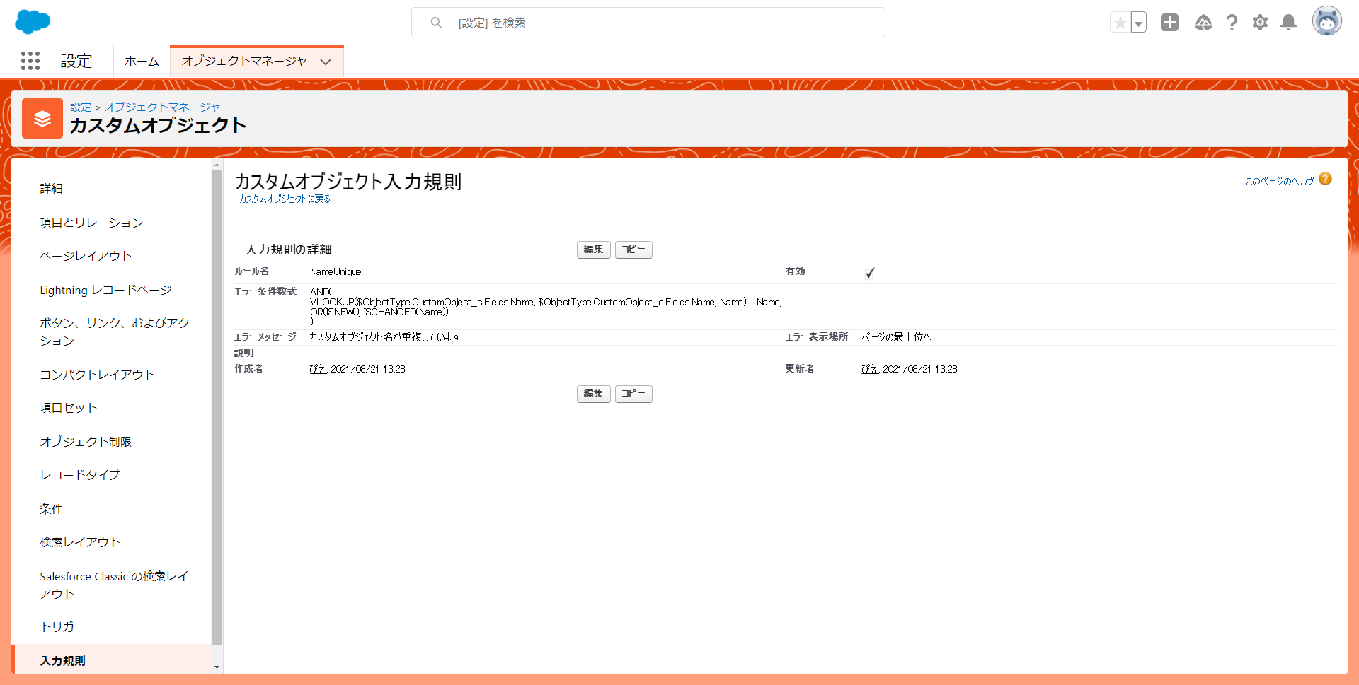Open レコードタイプ in the sidebar
Screen dimensions: 1359x685
(80, 475)
